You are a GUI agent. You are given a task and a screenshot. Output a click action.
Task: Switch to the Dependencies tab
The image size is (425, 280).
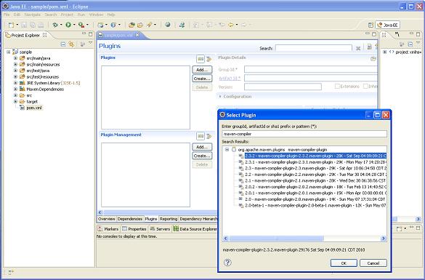click(x=130, y=219)
